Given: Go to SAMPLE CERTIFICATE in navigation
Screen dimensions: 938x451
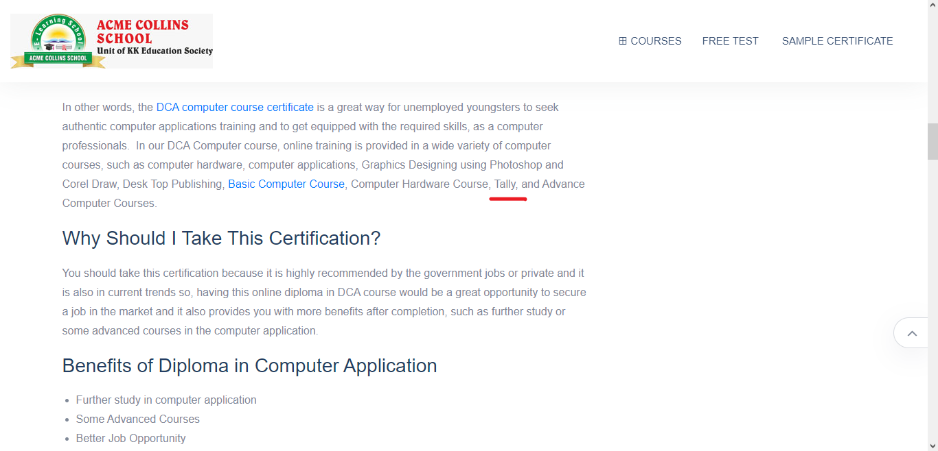Looking at the screenshot, I should pyautogui.click(x=837, y=41).
